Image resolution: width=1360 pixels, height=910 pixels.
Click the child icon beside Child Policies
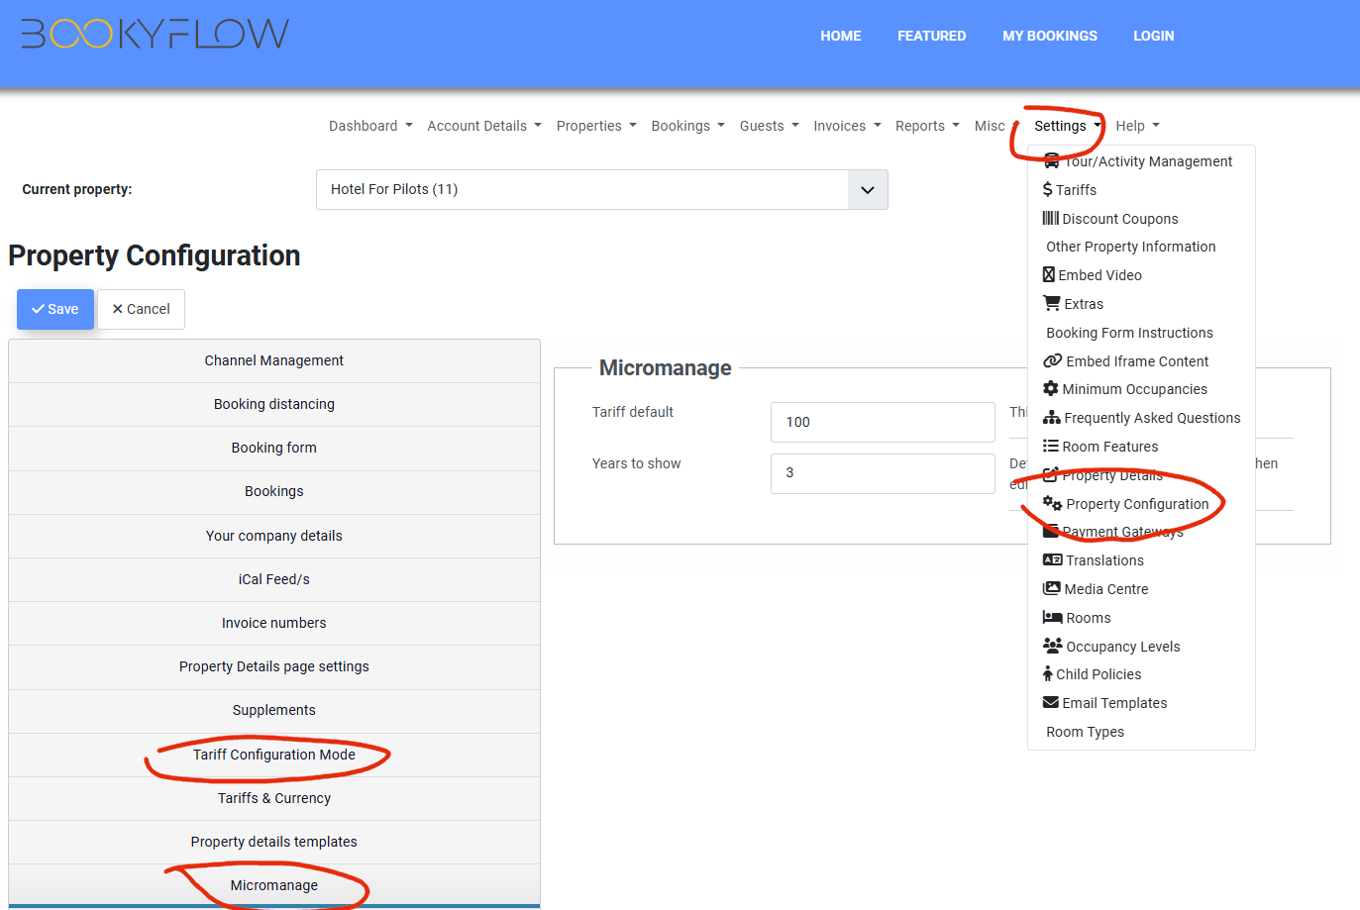1047,674
